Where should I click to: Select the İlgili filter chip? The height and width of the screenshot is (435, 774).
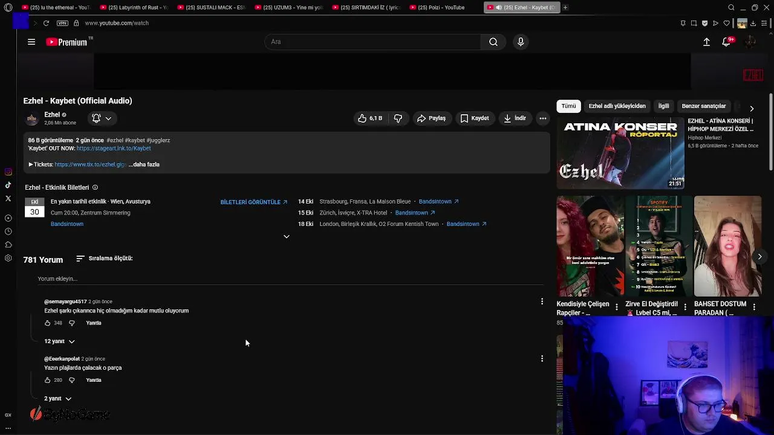(663, 106)
